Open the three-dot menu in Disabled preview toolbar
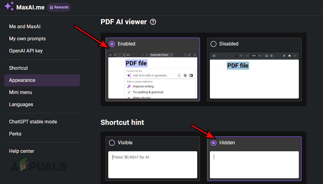The width and height of the screenshot is (323, 184). [295, 55]
